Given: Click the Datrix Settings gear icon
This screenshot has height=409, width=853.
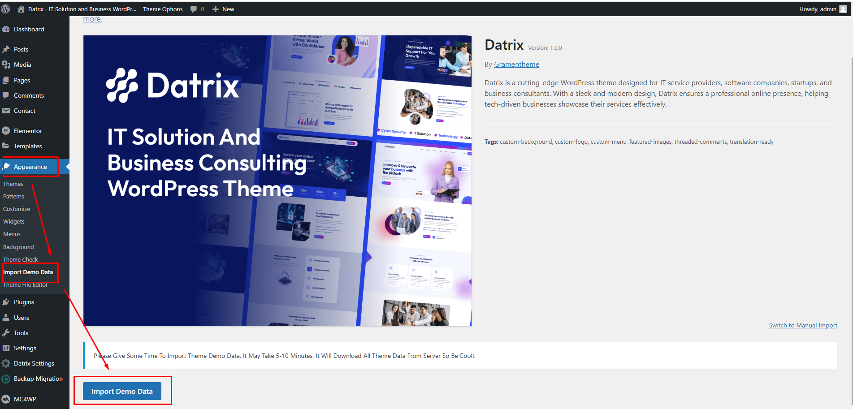Looking at the screenshot, I should [6, 363].
